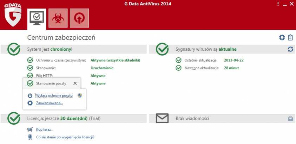Image resolution: width=296 pixels, height=144 pixels.
Task: Open the virus protection biohazard tab
Action: pos(58,18)
